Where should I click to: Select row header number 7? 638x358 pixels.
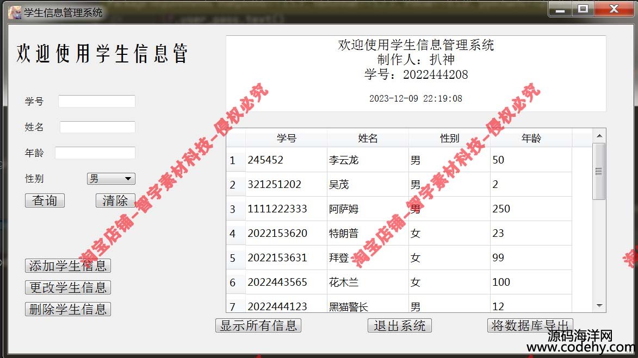(x=236, y=304)
